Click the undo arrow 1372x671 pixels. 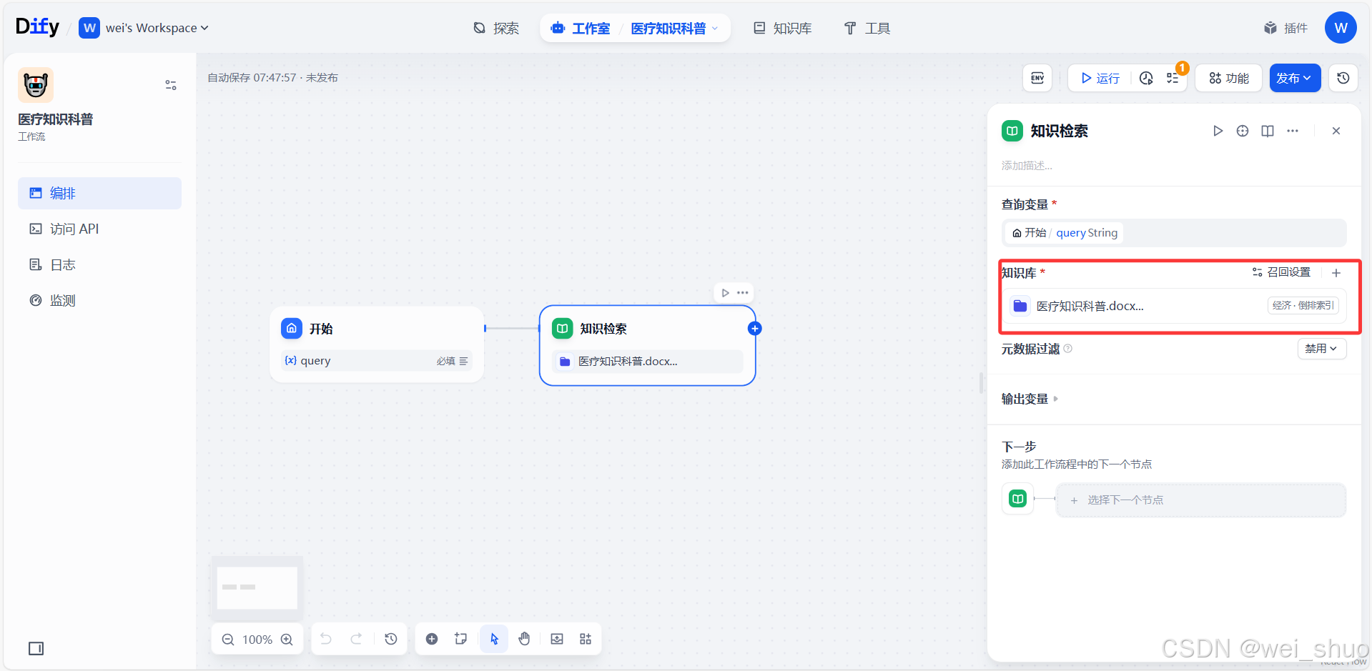(x=326, y=639)
